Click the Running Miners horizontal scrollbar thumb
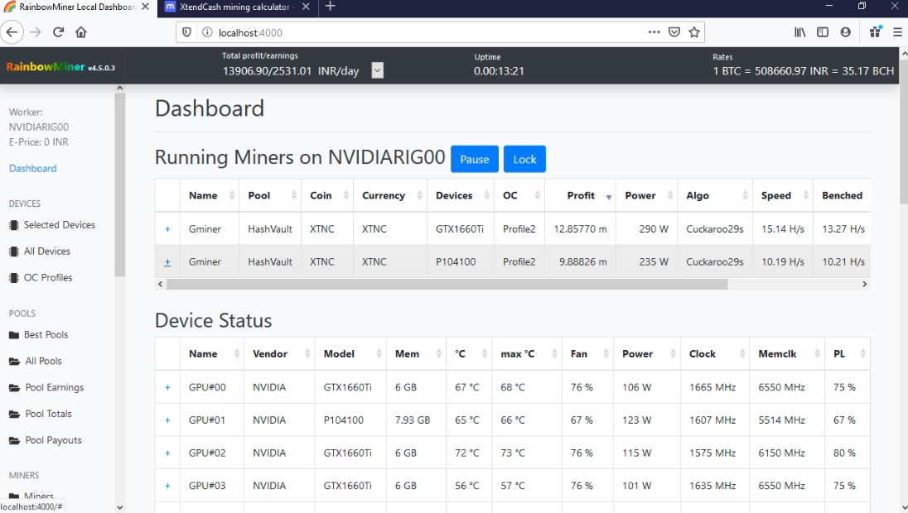Viewport: 908px width, 513px height. coord(447,284)
